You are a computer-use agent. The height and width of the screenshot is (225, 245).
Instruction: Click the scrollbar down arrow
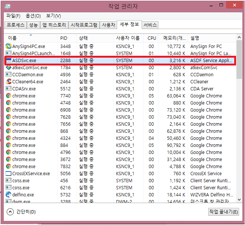click(239, 200)
